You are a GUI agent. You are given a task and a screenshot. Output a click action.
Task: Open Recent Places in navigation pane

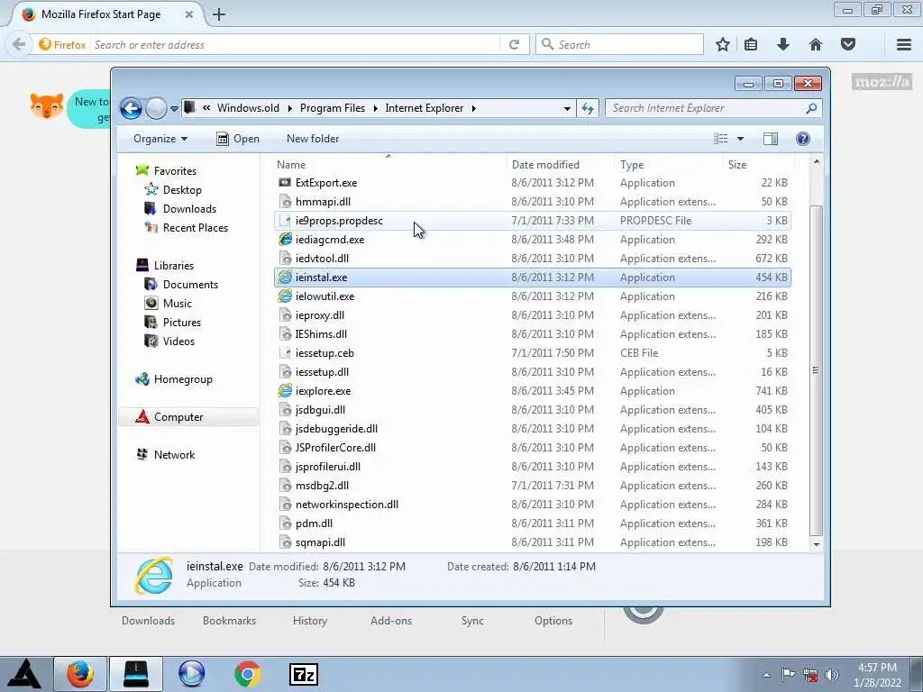(195, 228)
